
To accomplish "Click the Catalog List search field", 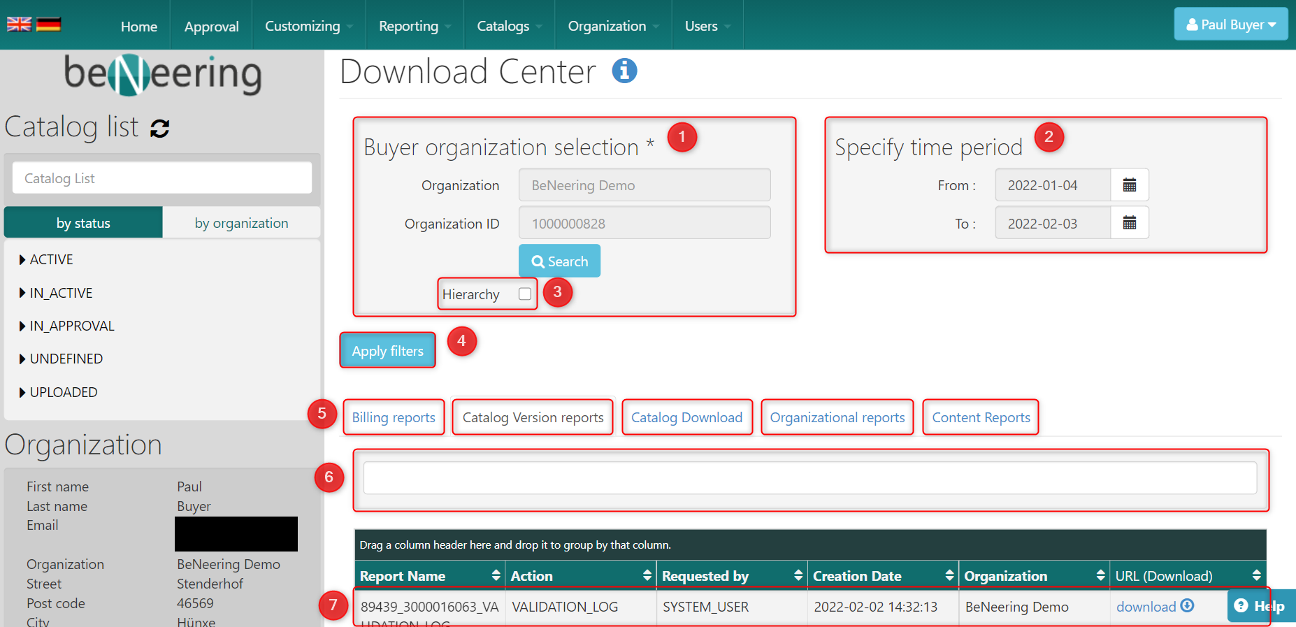I will [162, 178].
